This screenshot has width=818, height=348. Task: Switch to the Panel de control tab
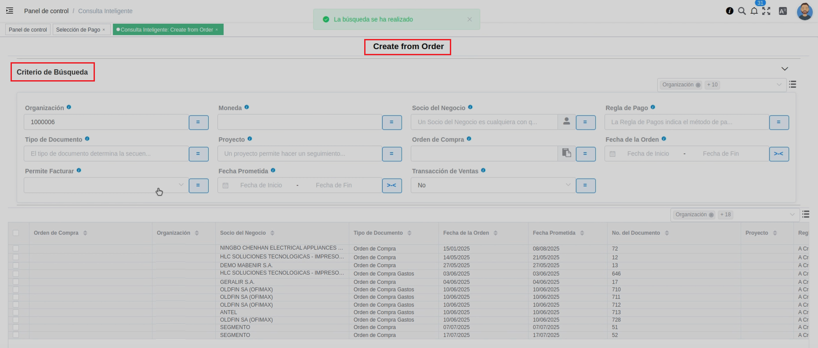(28, 30)
